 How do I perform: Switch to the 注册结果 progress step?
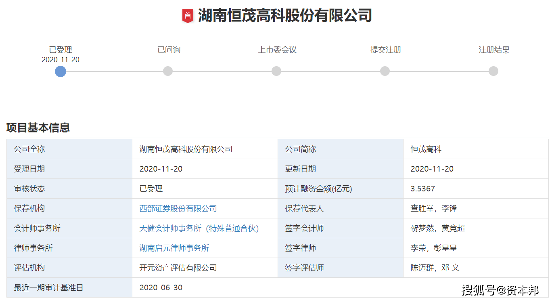tap(494, 50)
